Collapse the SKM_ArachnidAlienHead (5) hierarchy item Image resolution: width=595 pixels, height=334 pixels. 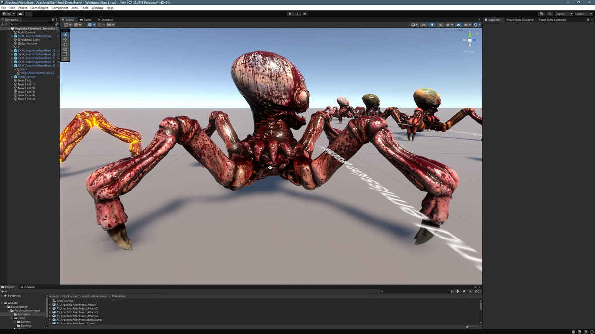[x=12, y=66]
